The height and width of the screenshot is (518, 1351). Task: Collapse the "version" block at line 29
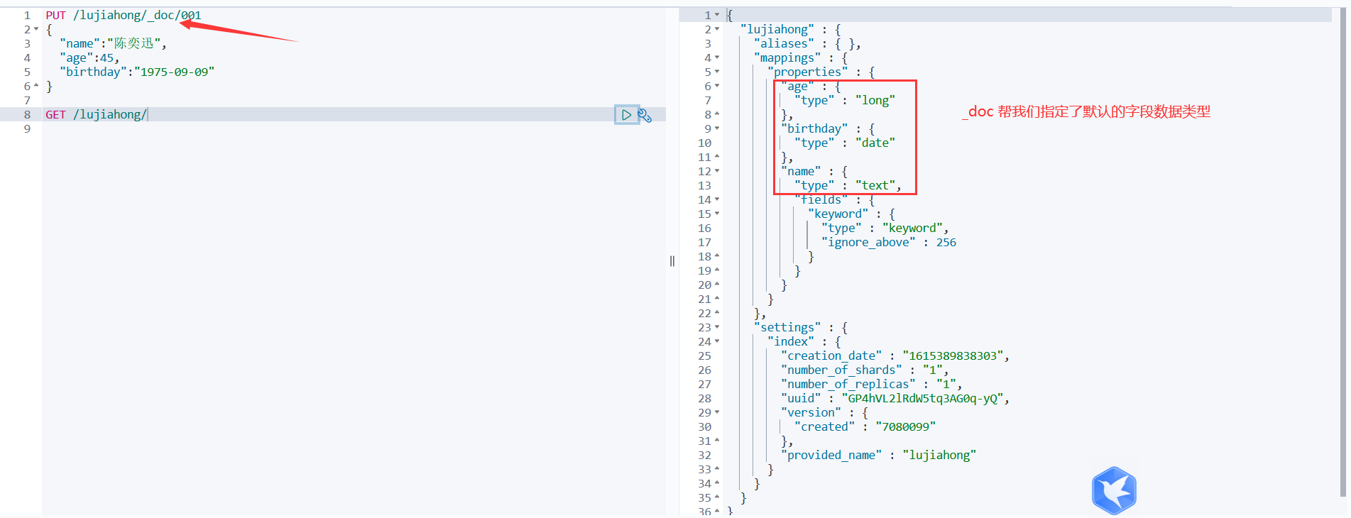(x=717, y=413)
